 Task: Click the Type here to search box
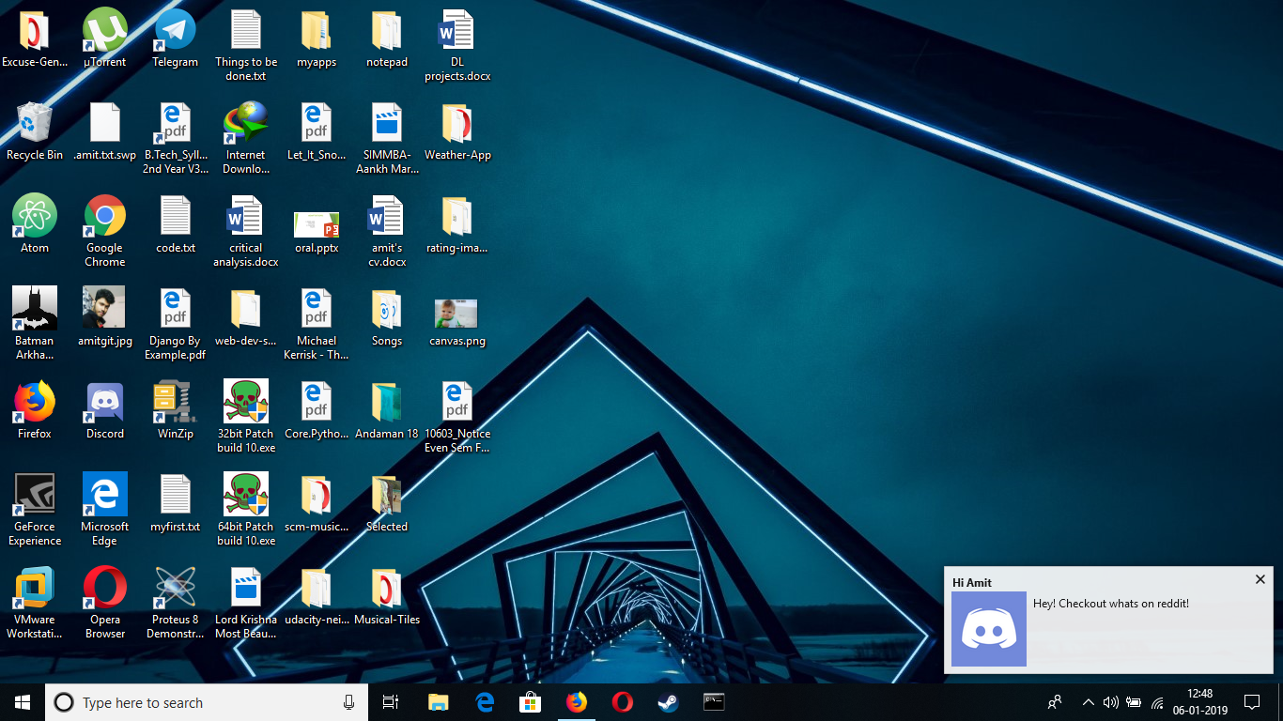207,702
